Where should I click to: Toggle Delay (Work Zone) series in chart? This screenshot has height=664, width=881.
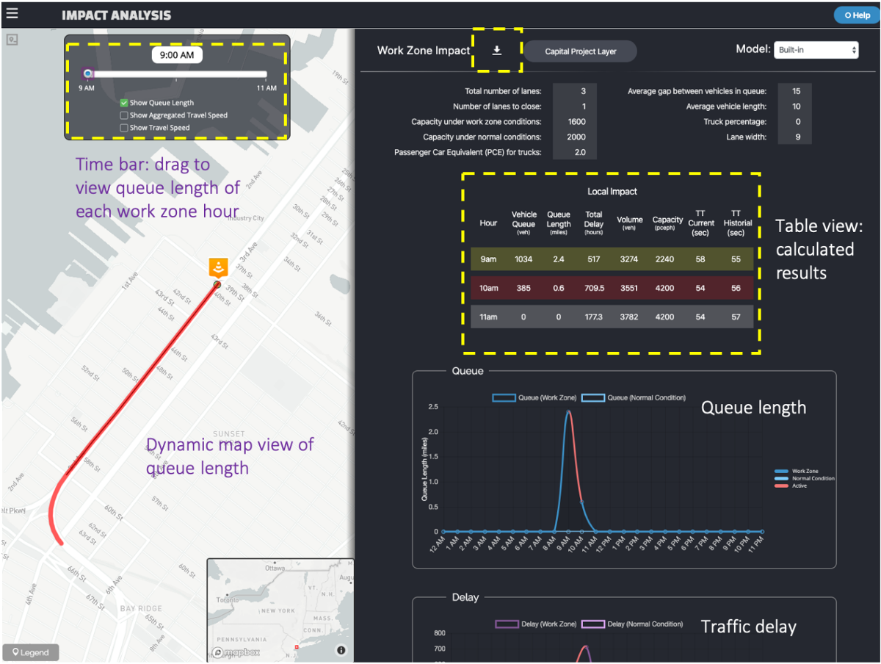[x=536, y=624]
